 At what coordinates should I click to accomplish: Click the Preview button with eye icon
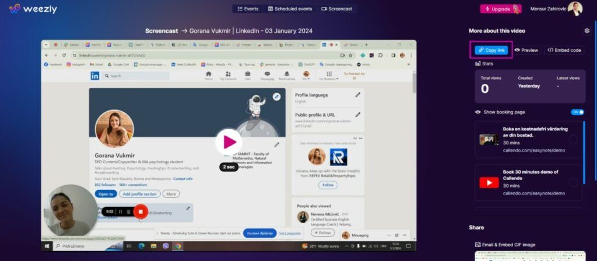click(x=526, y=50)
